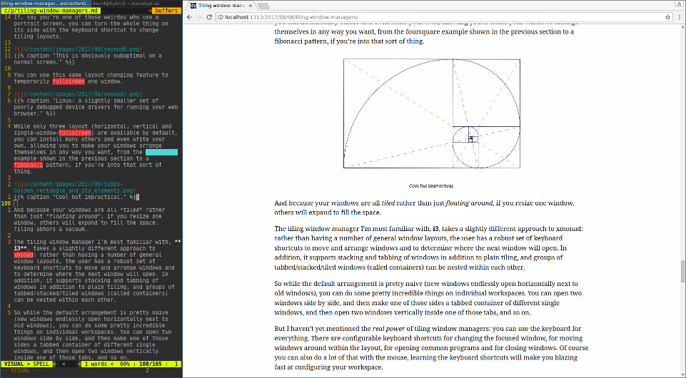Click italic 'real power' text on web page

(x=387, y=329)
